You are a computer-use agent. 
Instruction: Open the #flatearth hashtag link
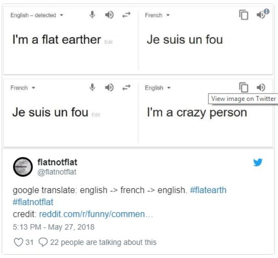click(x=208, y=190)
